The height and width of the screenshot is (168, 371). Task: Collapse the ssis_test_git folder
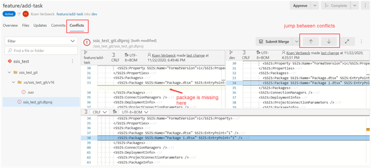click(9, 72)
